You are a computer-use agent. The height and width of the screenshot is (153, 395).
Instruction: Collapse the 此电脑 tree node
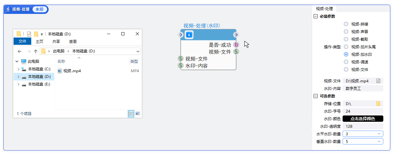coord(17,62)
